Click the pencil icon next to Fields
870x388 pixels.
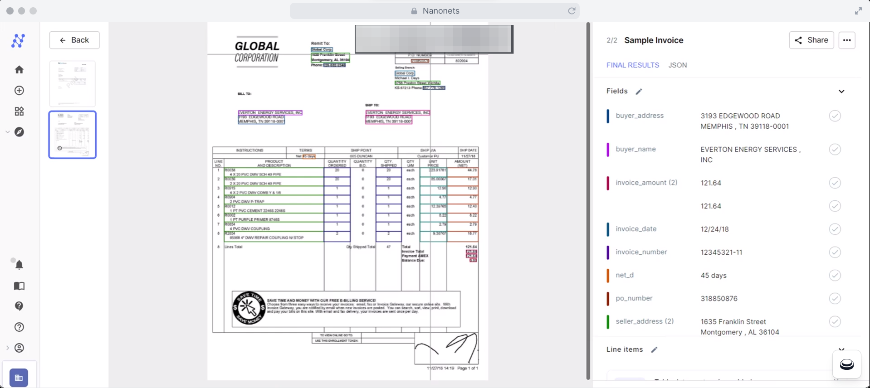pyautogui.click(x=639, y=92)
